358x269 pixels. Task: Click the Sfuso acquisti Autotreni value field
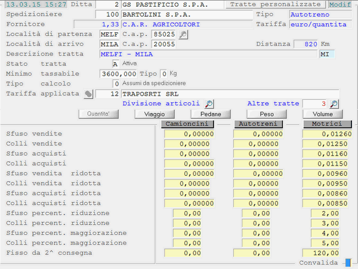coord(256,154)
